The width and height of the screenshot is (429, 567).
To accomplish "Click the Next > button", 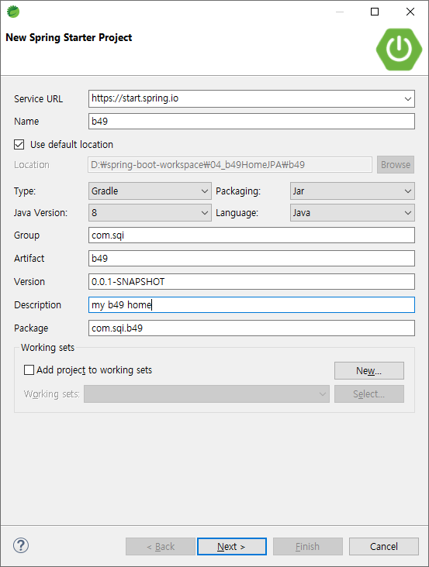I will [x=232, y=546].
